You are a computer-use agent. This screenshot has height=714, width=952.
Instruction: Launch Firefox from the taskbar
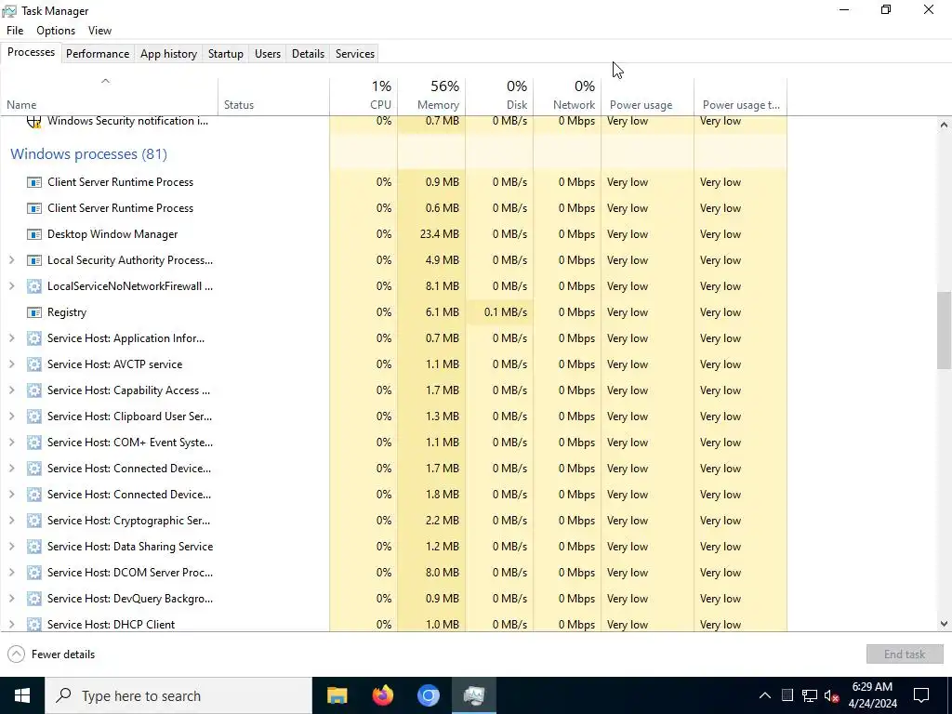382,695
